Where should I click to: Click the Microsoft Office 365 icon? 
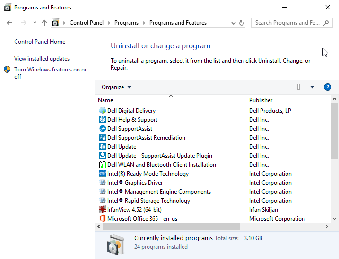pyautogui.click(x=103, y=218)
